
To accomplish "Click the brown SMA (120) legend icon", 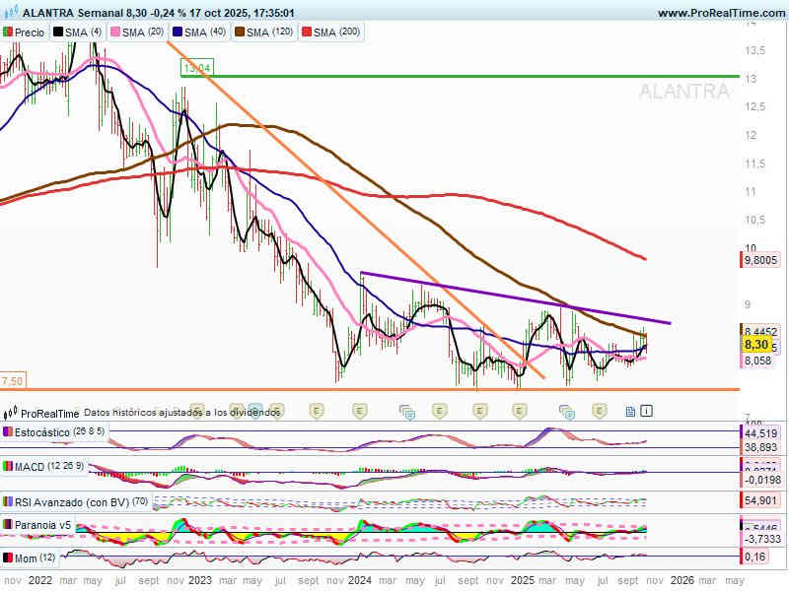I will 237,33.
